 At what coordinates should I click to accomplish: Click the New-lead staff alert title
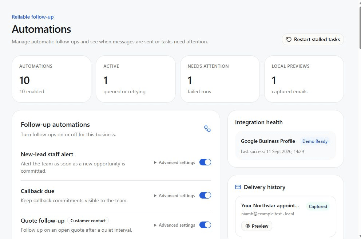(x=47, y=154)
